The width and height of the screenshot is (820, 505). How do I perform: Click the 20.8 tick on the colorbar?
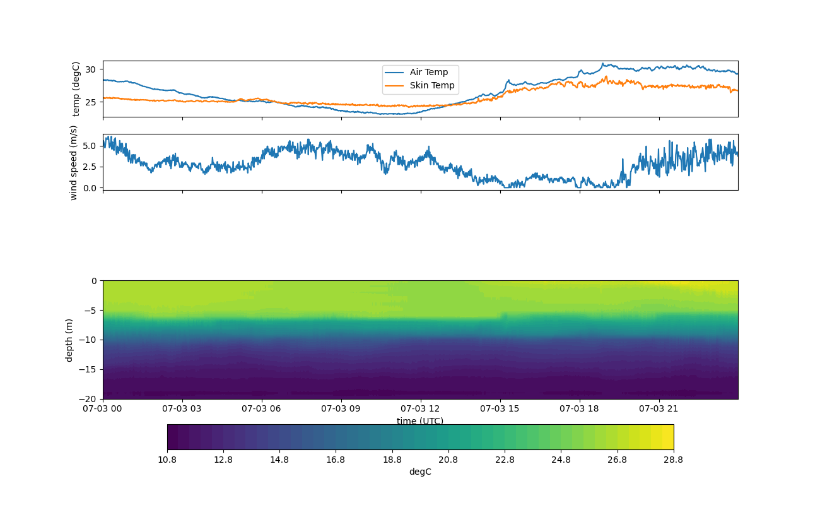click(448, 460)
